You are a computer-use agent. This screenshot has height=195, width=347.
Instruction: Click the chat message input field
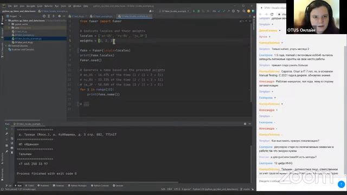click(297, 181)
